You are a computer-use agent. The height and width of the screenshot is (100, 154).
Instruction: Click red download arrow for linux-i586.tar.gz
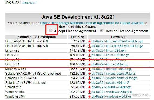(89, 55)
